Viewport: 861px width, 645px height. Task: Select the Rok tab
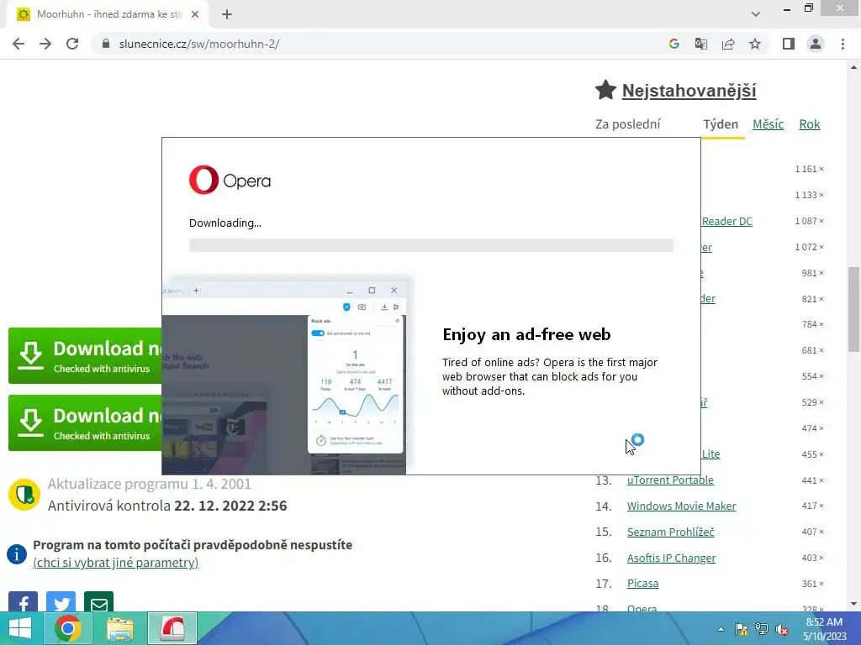tap(810, 124)
